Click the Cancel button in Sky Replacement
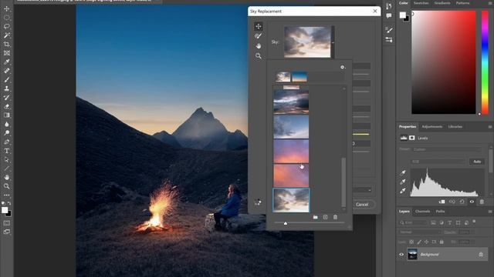This screenshot has width=494, height=277. [362, 205]
